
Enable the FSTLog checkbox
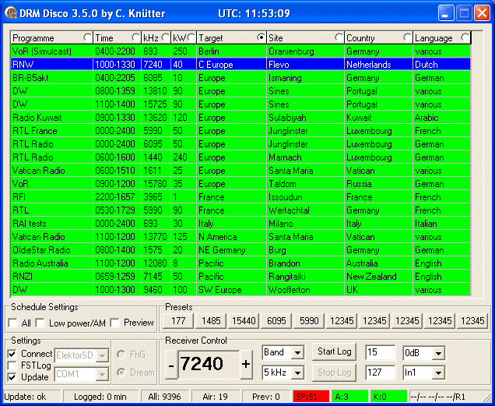tap(12, 365)
